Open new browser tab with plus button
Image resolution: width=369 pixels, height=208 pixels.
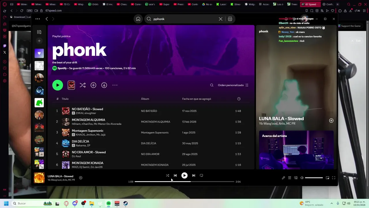pyautogui.click(x=338, y=4)
